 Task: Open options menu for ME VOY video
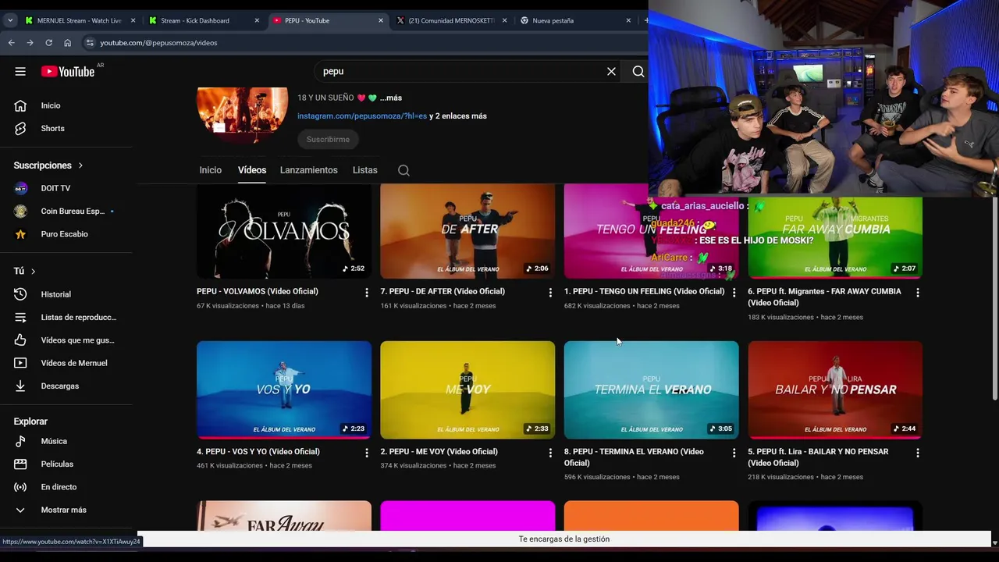(550, 452)
